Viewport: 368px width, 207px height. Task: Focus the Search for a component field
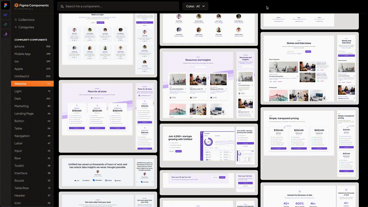pyautogui.click(x=118, y=6)
